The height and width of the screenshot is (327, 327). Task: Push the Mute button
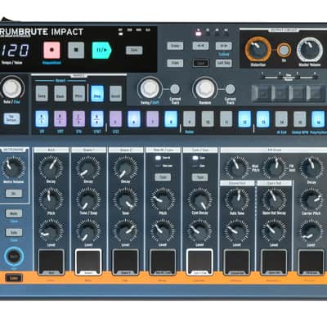[14, 213]
